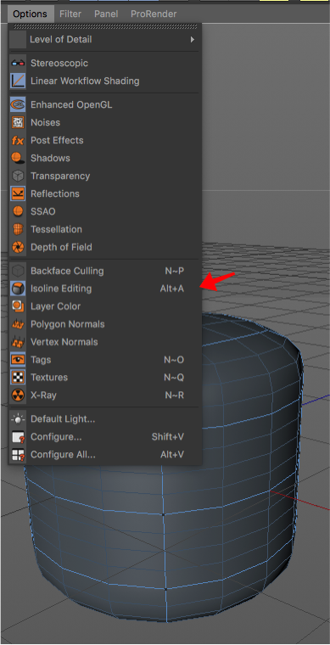Select Layer Color entry
Viewport: 330px width, 645px height.
105,306
